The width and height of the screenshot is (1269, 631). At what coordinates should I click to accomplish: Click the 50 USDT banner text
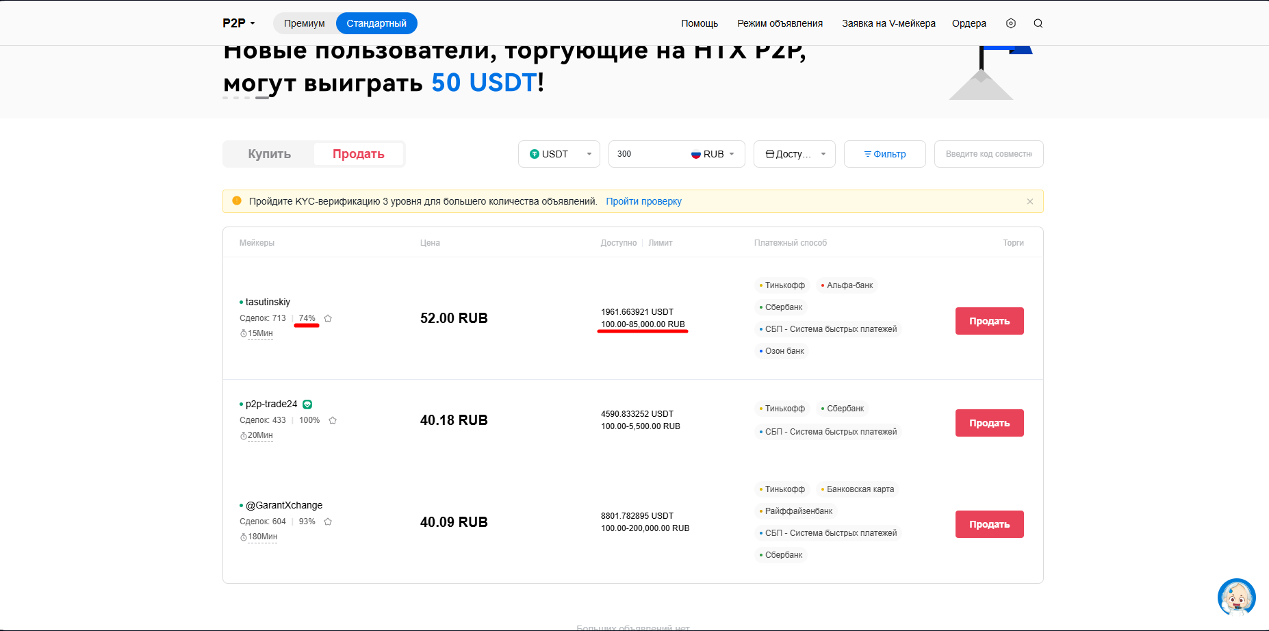(x=484, y=83)
